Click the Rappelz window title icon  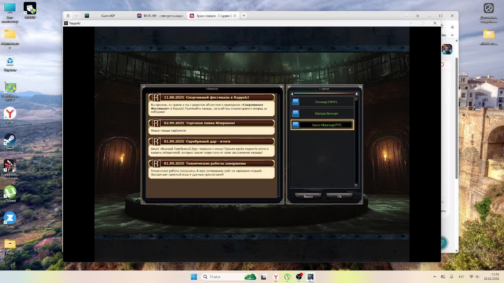66,23
